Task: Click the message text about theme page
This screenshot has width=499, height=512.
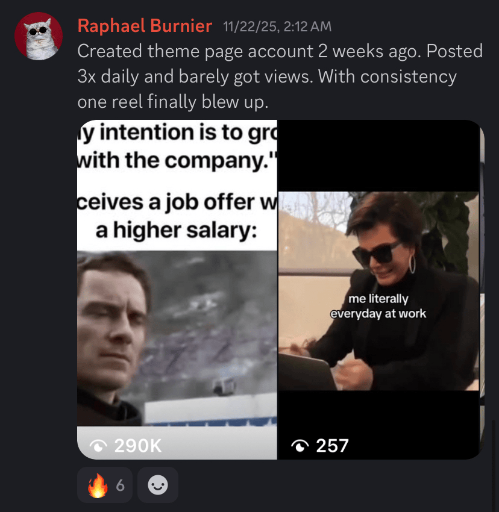Action: point(280,76)
